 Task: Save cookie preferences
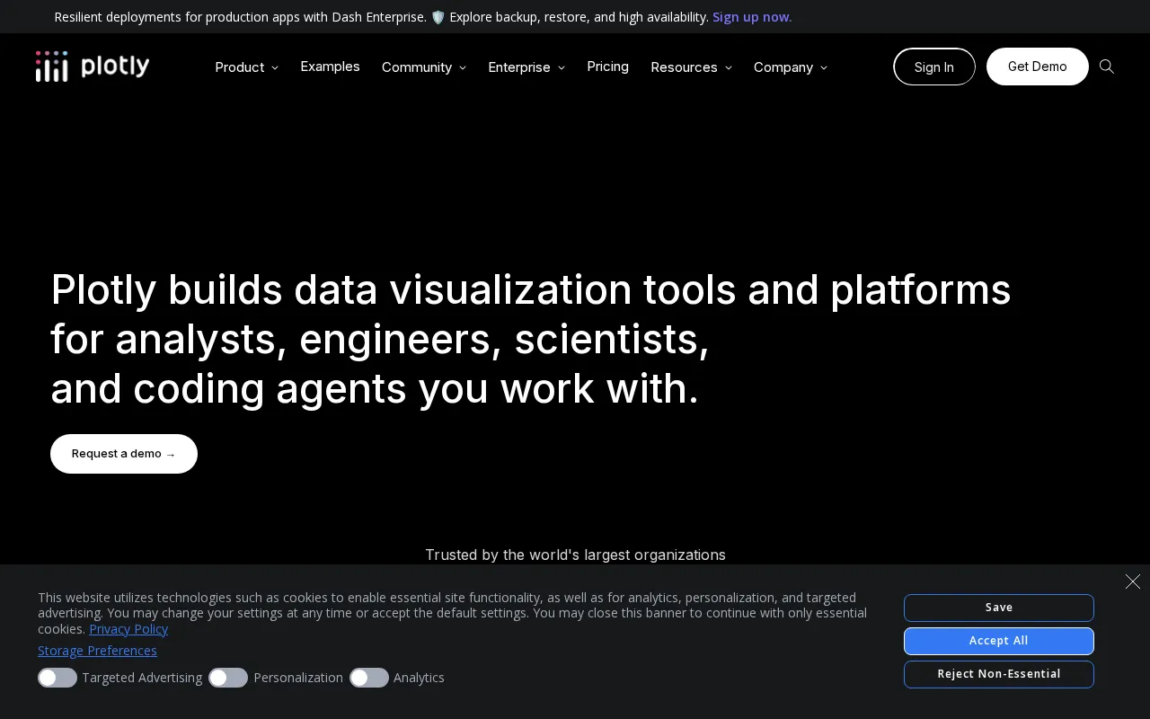999,608
